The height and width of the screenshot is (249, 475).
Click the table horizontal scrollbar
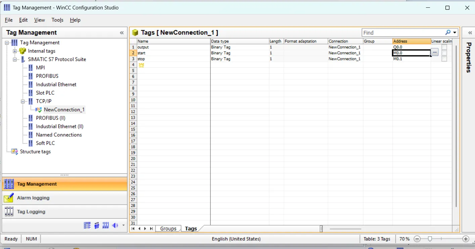pos(345,229)
